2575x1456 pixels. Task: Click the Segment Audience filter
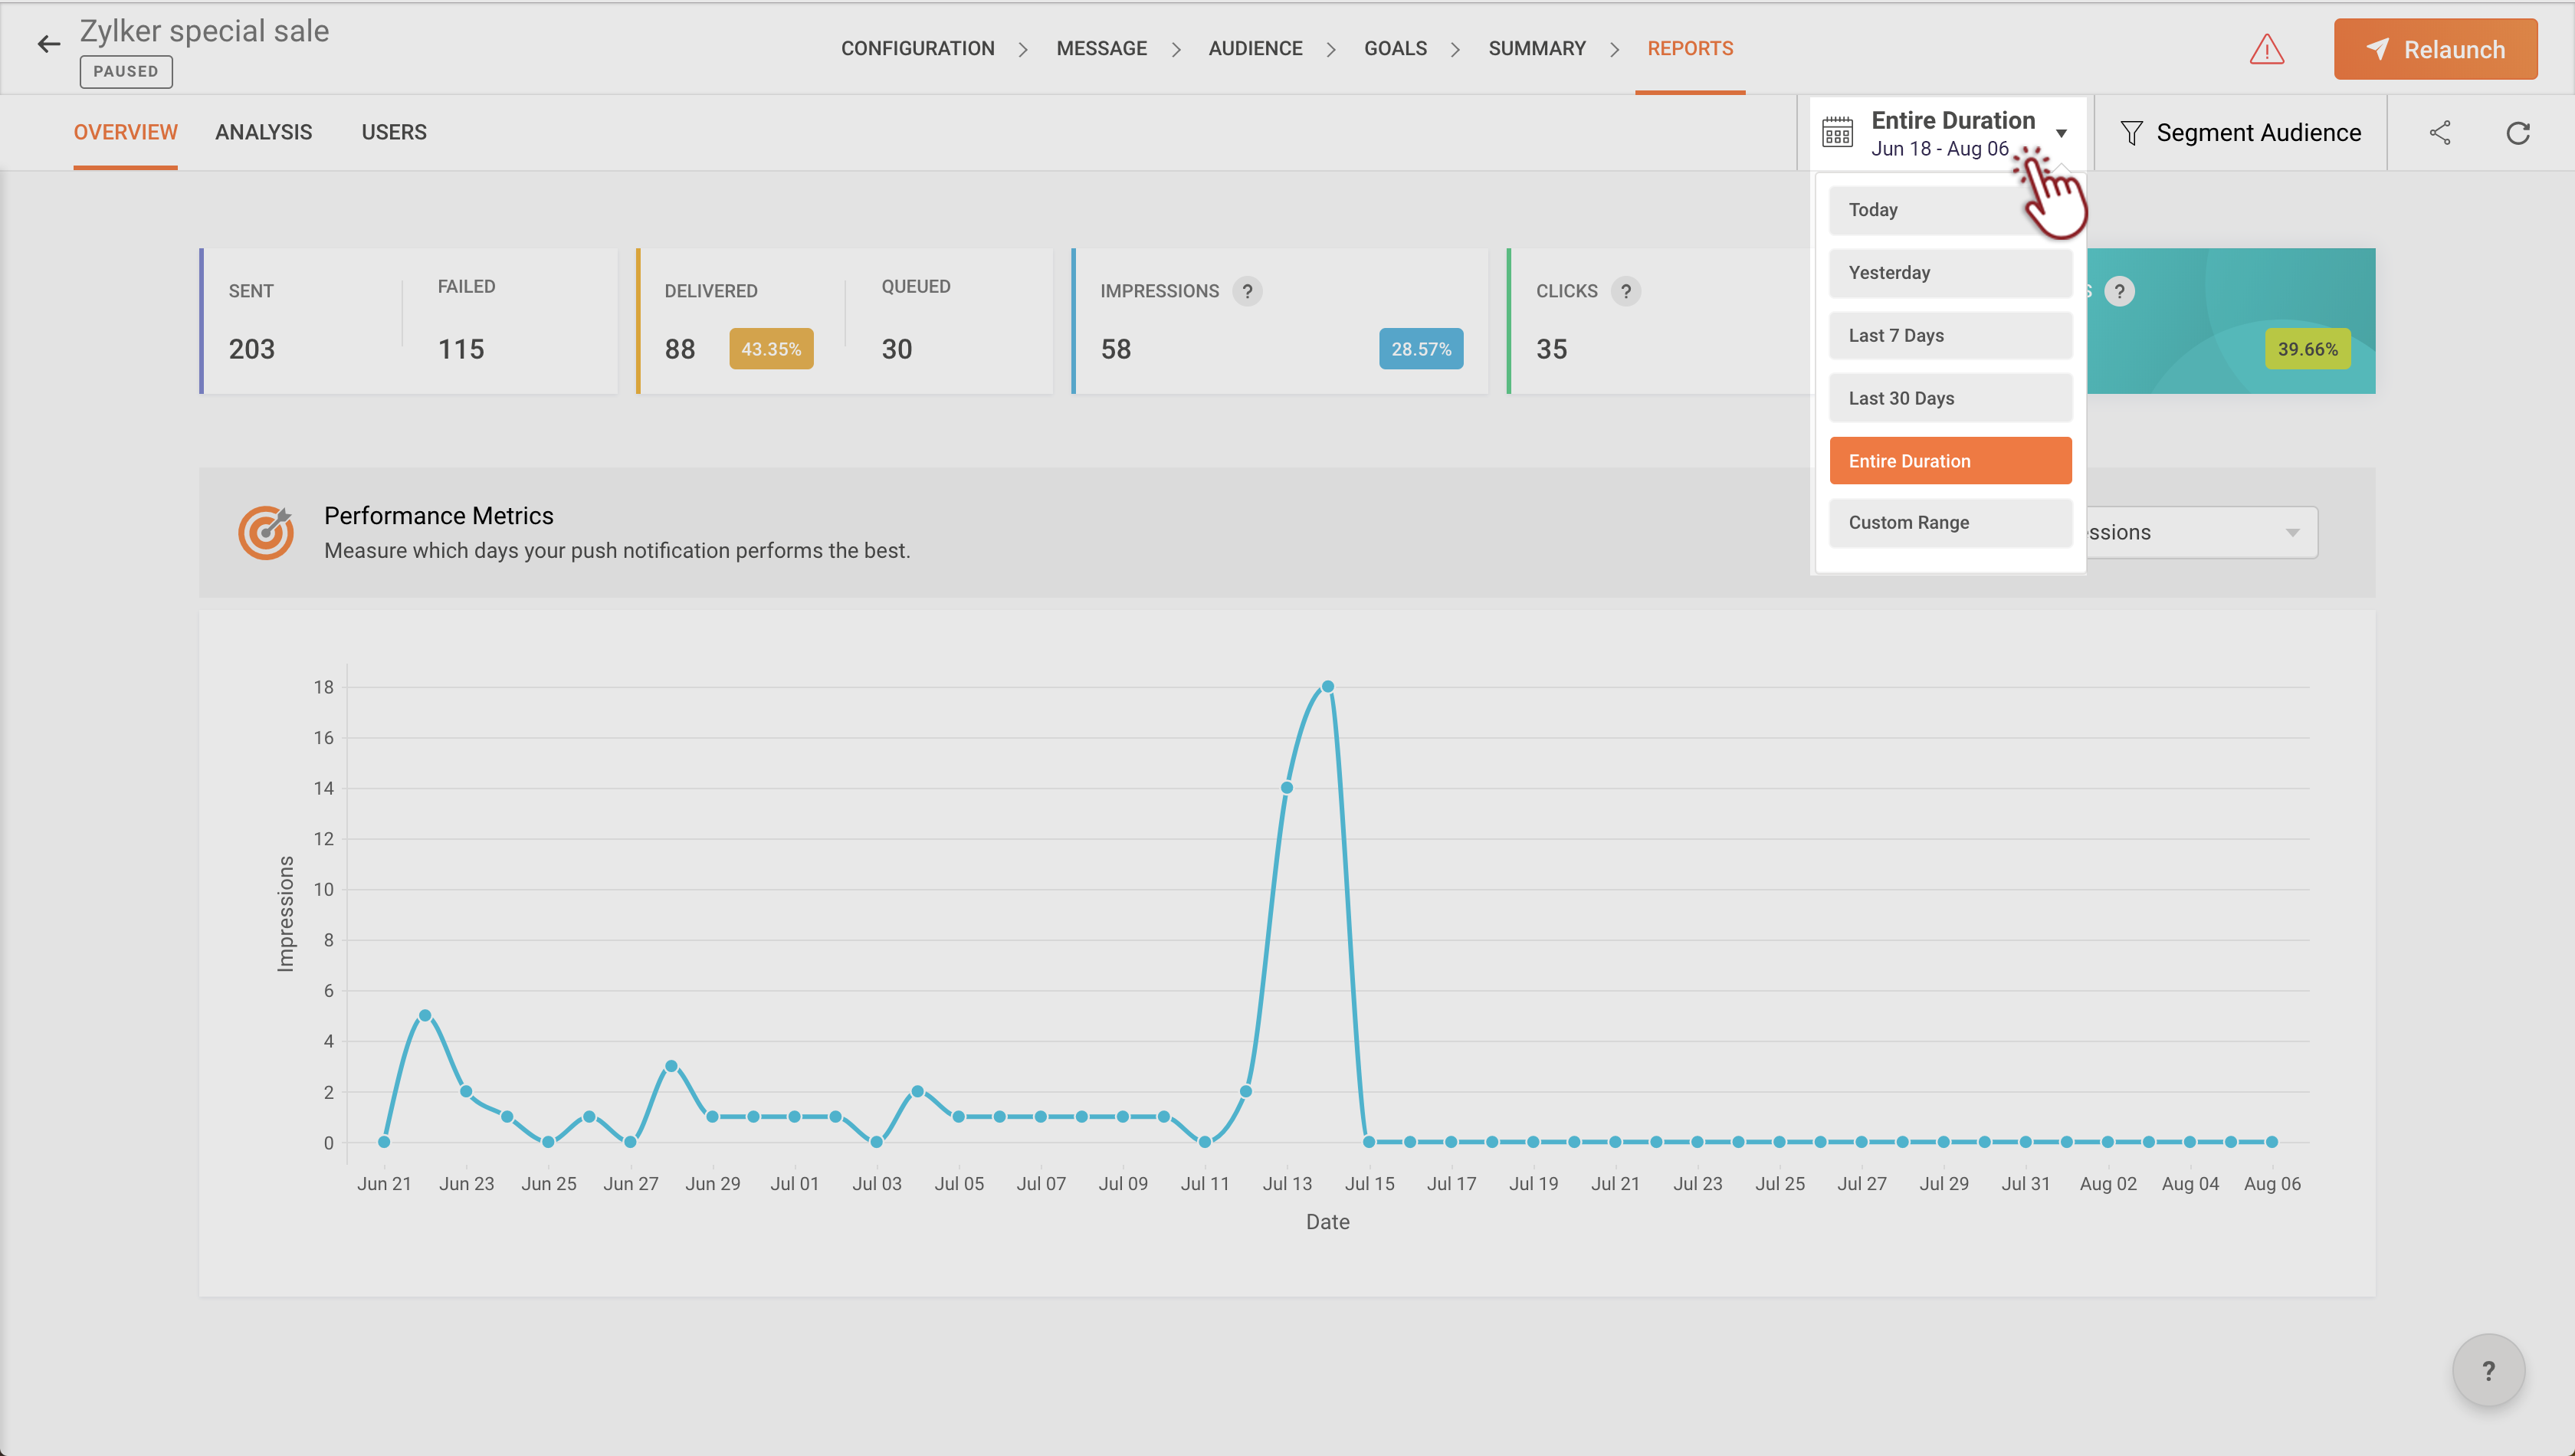pyautogui.click(x=2240, y=133)
